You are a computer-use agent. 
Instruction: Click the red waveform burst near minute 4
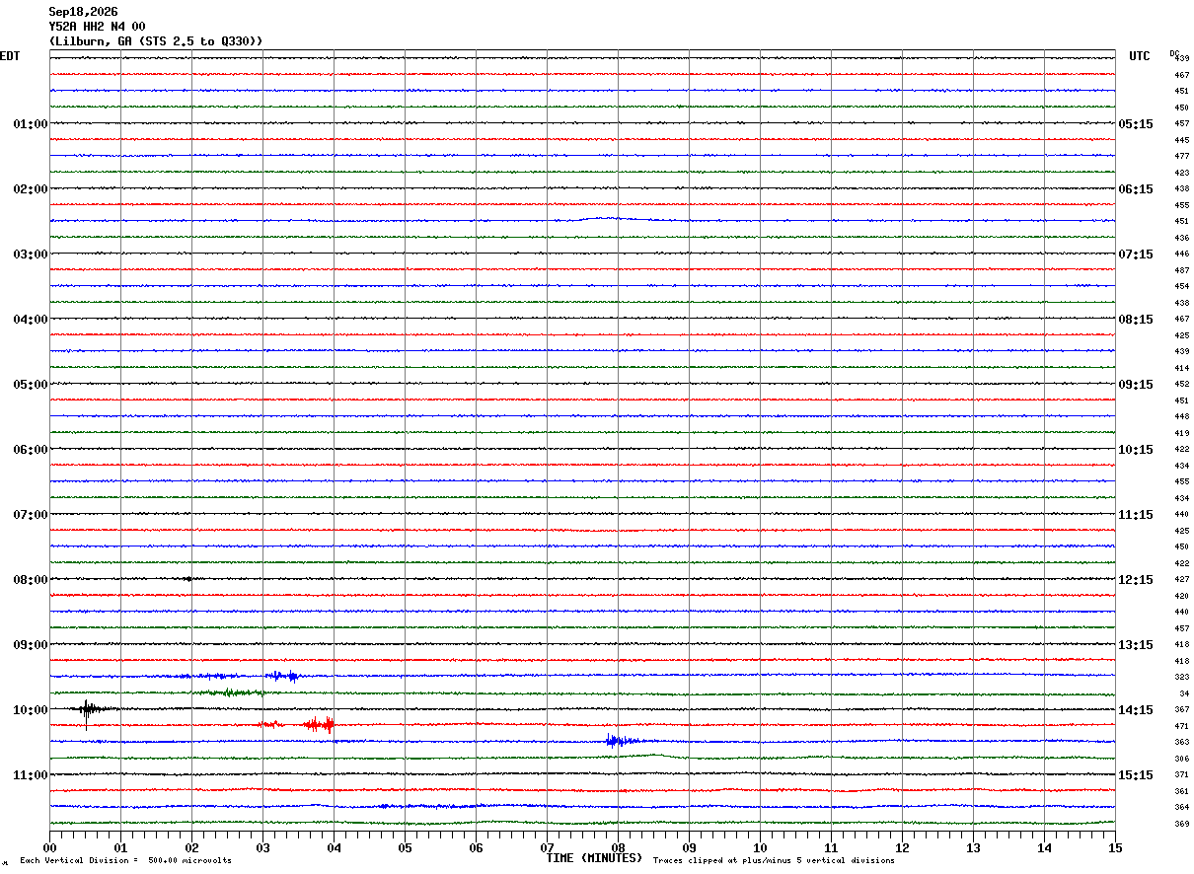[319, 724]
